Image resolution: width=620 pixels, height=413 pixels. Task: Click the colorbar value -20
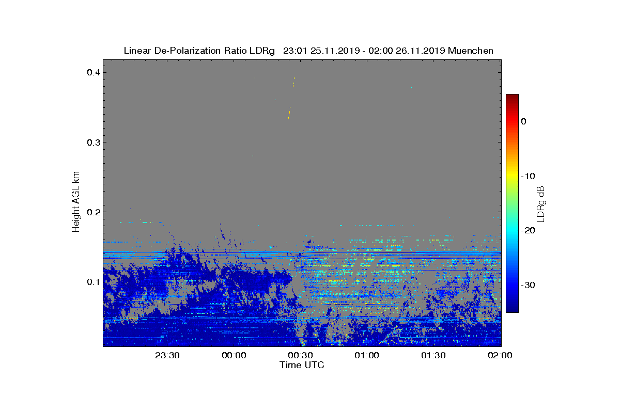528,231
